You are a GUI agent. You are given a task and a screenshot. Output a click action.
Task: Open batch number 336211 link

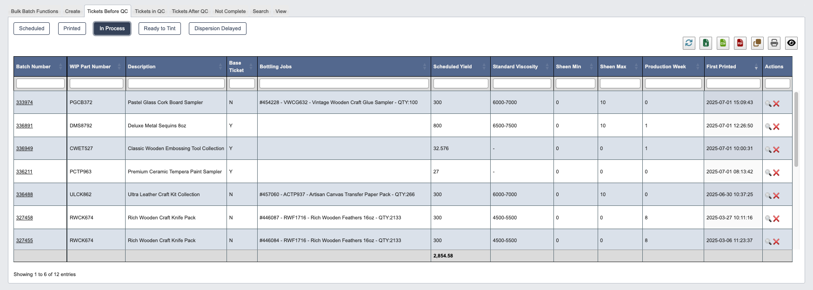pos(24,171)
